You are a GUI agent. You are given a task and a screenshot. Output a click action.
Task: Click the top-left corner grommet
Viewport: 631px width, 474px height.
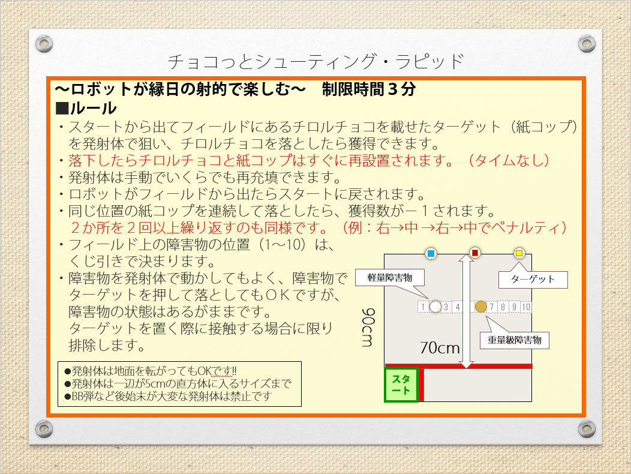coord(43,43)
